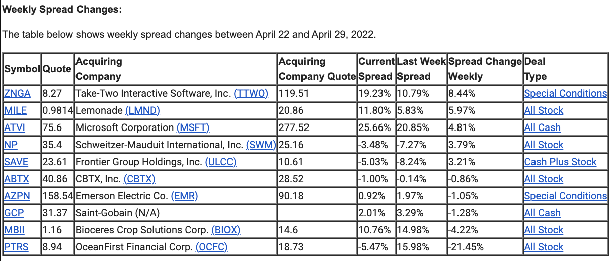This screenshot has height=261, width=611.
Task: Click the (OCFC) OceanFirst ticker link
Action: tap(211, 247)
